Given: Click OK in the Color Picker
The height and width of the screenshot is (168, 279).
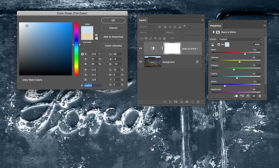Looking at the screenshot, I should point(113,20).
